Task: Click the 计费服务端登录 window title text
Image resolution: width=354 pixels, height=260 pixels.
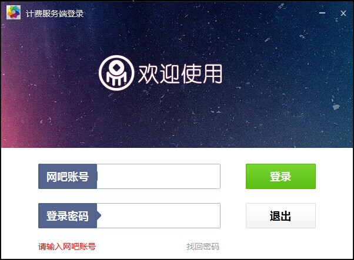Action: 55,13
